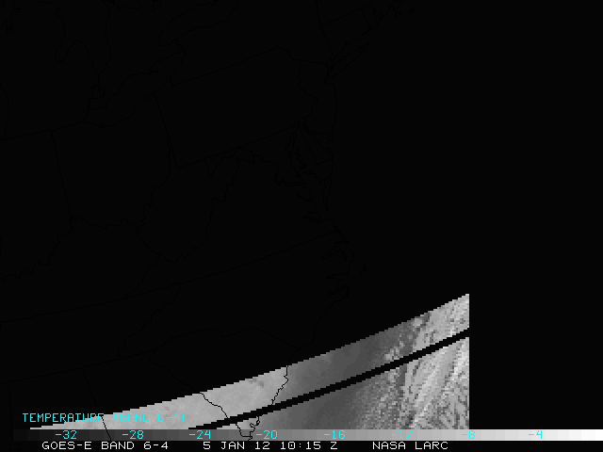The height and width of the screenshot is (452, 603).
Task: Click the -32 temperature scale label
Action: (x=66, y=435)
